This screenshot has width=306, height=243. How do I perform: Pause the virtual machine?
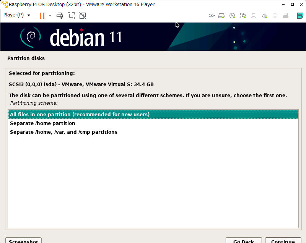42,16
